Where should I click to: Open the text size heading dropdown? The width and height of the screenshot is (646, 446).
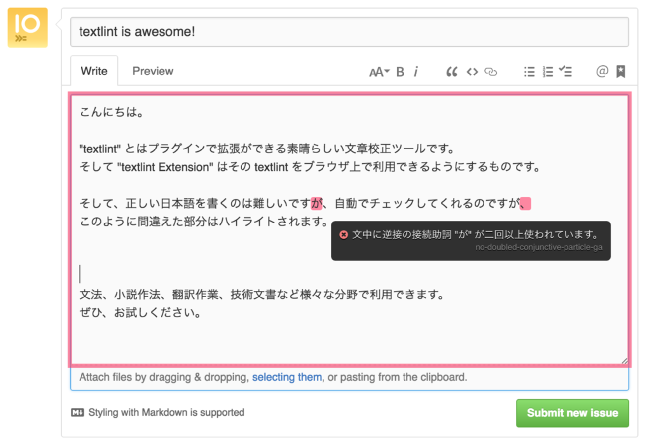click(x=379, y=72)
